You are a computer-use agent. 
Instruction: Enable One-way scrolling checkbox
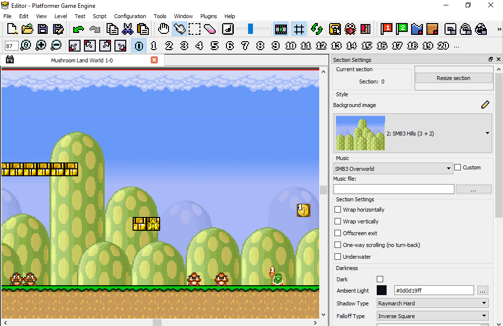pos(338,245)
